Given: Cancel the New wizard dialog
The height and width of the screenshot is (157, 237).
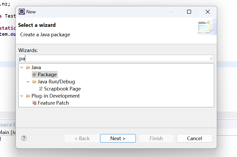Looking at the screenshot, I should (194, 138).
